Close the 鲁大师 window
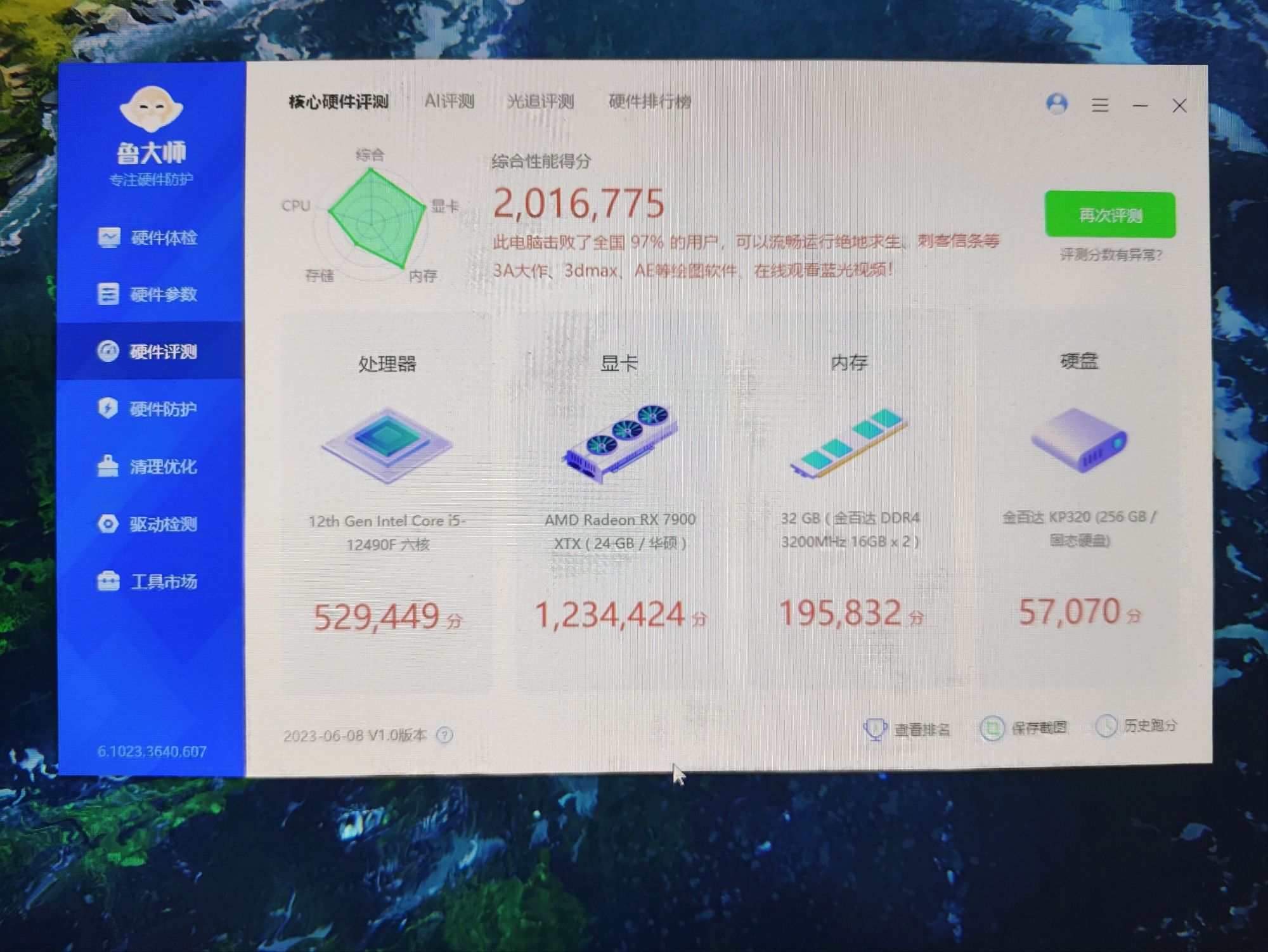Screen dimensions: 1268x952 1179,106
